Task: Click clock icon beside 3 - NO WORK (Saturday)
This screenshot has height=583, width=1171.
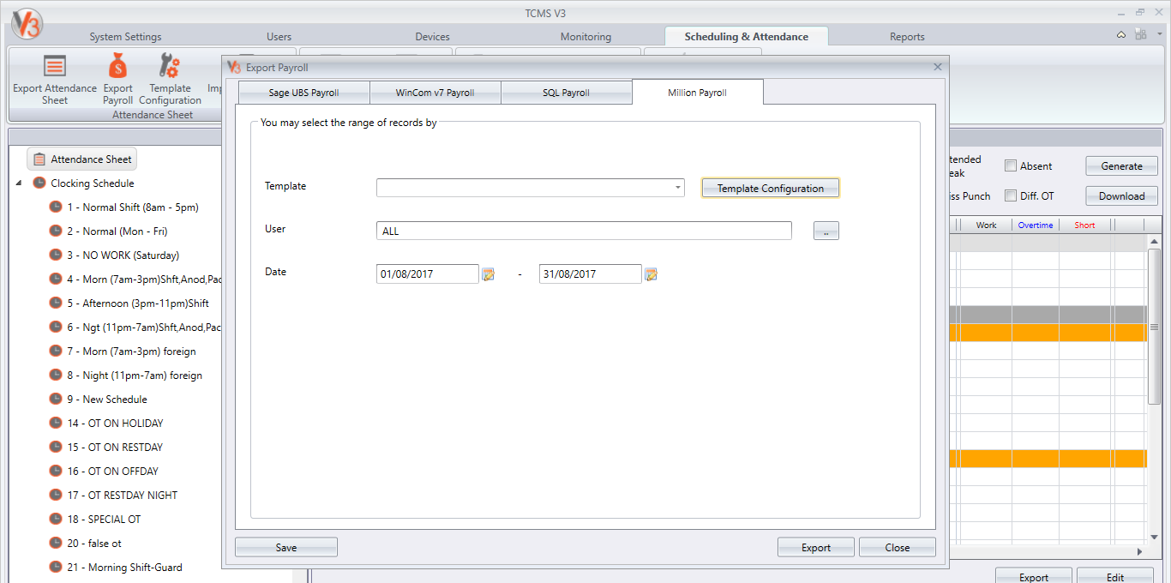Action: pos(56,255)
